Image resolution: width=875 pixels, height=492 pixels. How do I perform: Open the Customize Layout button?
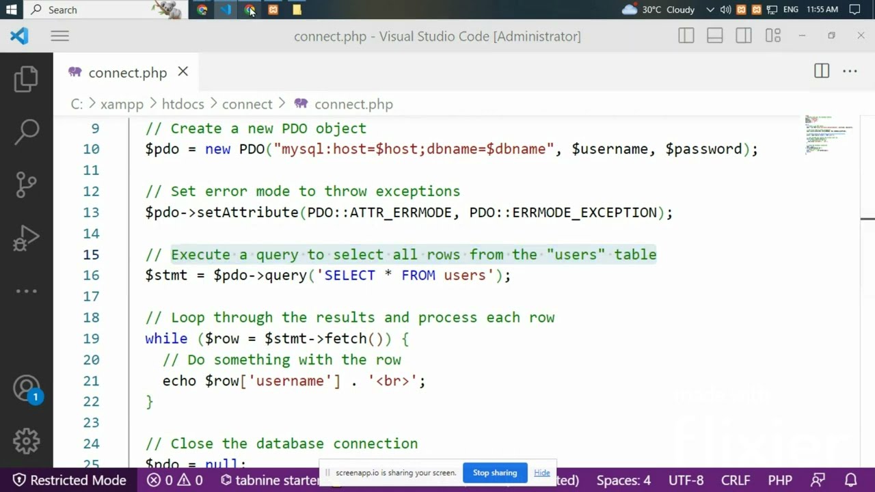coord(773,36)
